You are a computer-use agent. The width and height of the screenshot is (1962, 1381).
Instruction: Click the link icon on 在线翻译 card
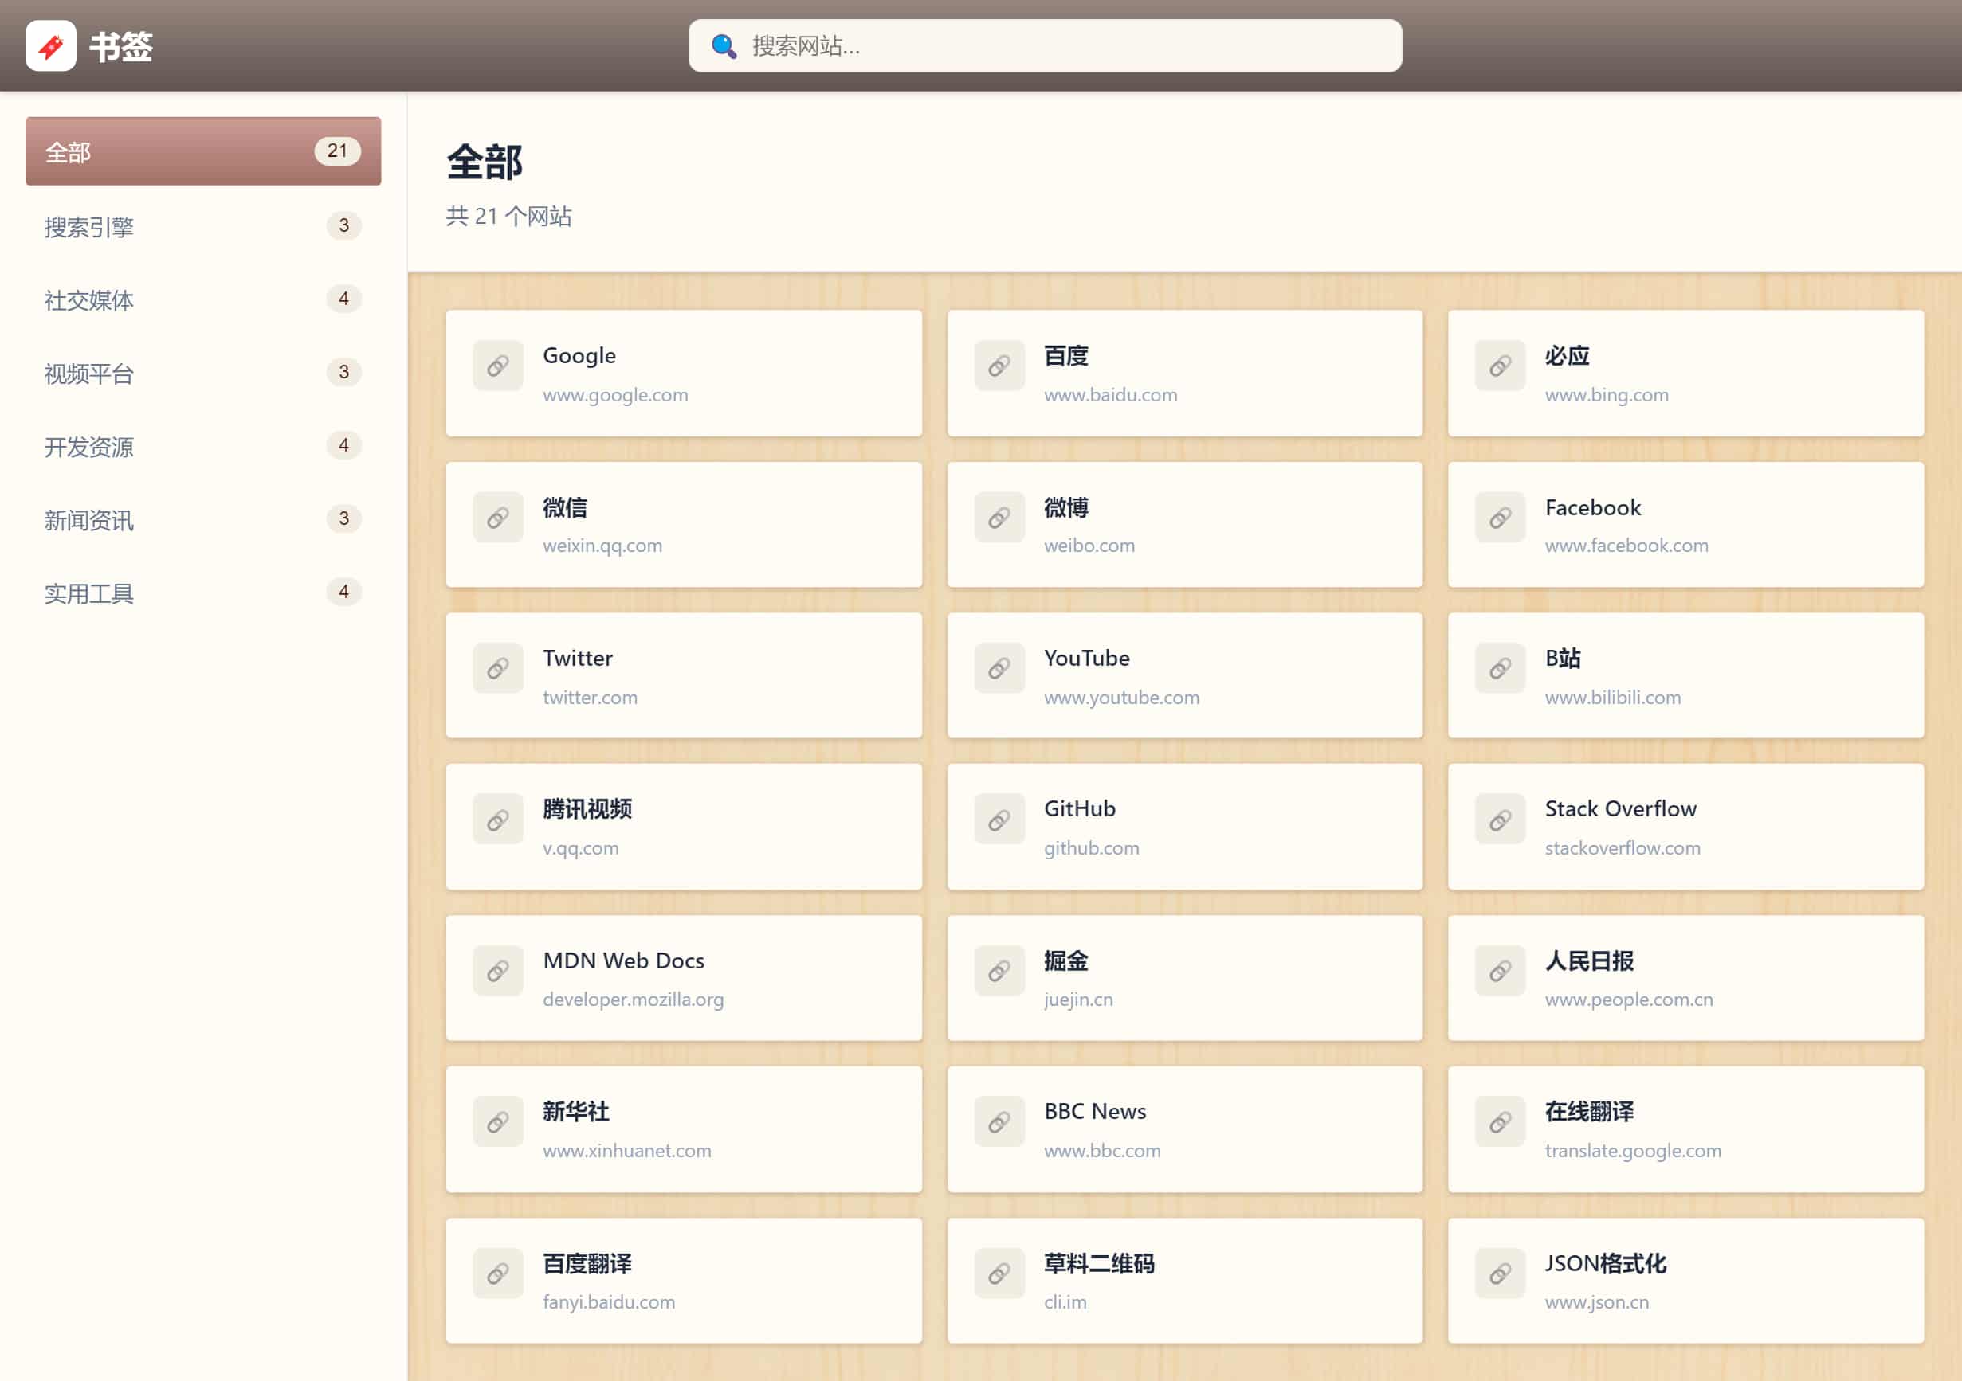[x=1500, y=1121]
